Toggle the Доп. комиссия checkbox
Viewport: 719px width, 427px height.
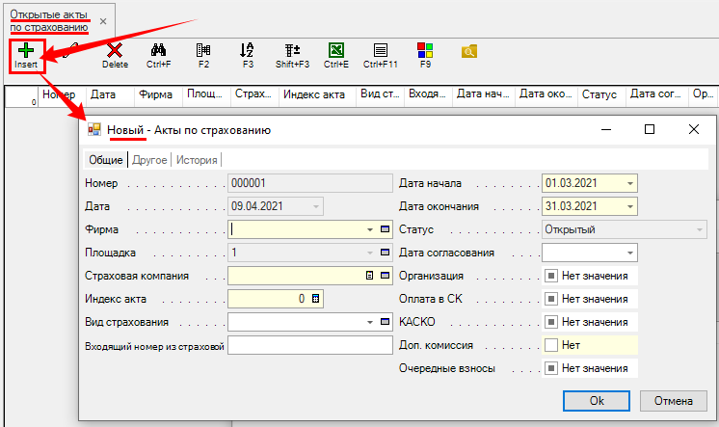(551, 345)
